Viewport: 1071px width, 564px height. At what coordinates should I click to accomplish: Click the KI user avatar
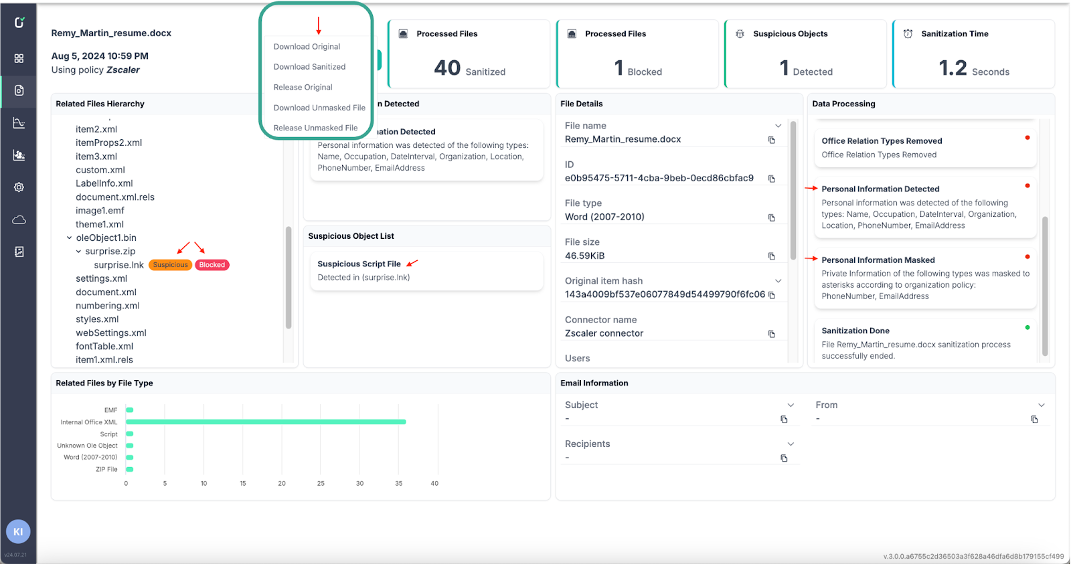click(18, 532)
